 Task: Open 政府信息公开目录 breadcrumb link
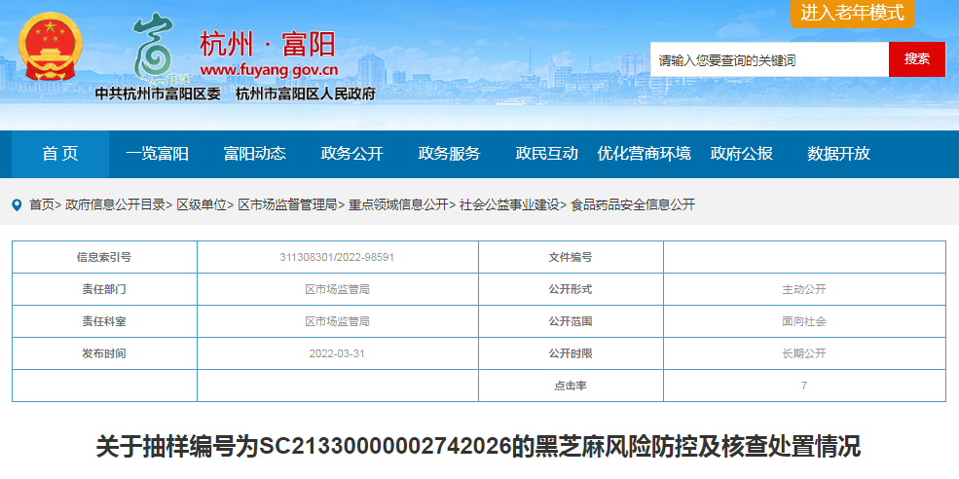pos(115,205)
